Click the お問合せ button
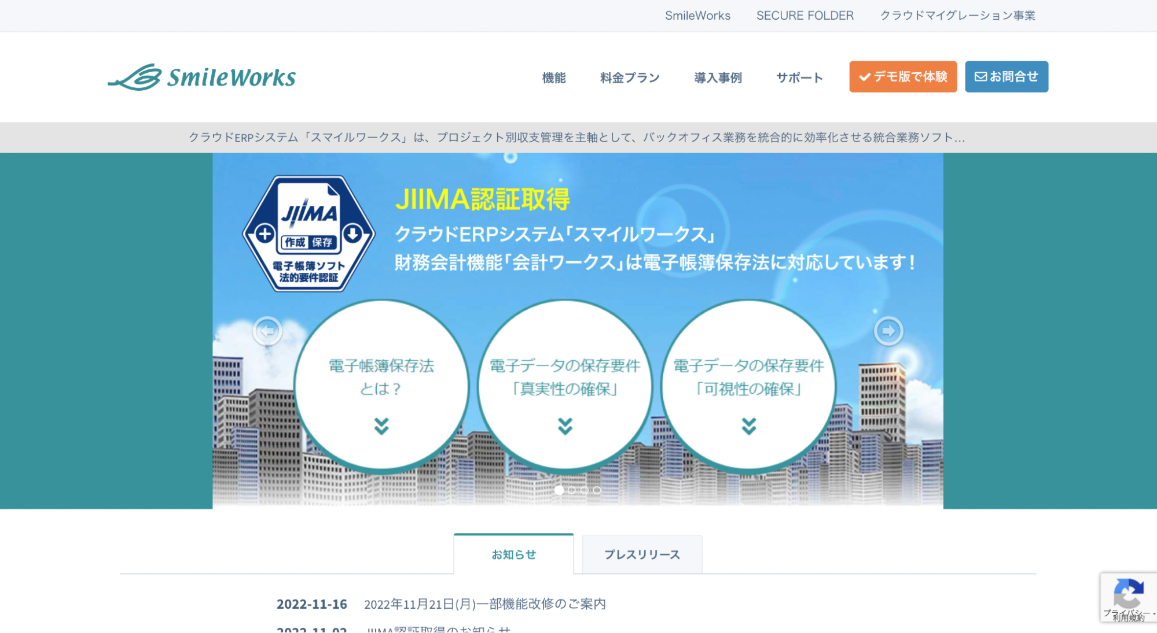Image resolution: width=1157 pixels, height=633 pixels. point(1007,76)
